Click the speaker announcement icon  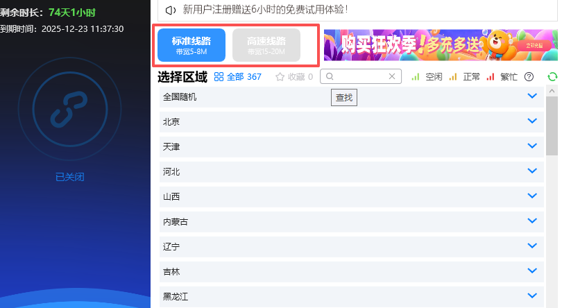click(x=171, y=10)
